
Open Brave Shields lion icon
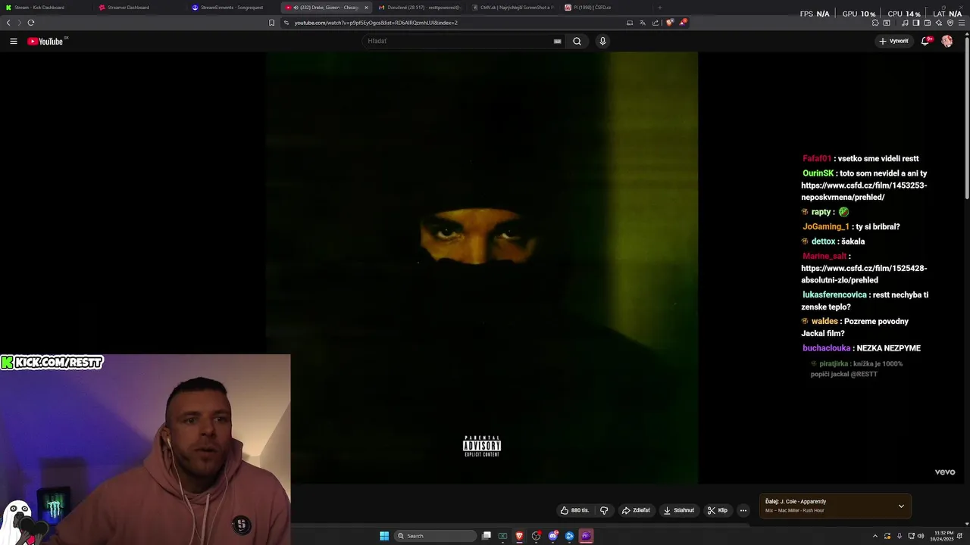point(669,23)
